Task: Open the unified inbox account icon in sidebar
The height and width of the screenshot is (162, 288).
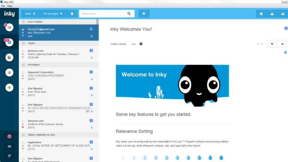Action: (x=9, y=27)
